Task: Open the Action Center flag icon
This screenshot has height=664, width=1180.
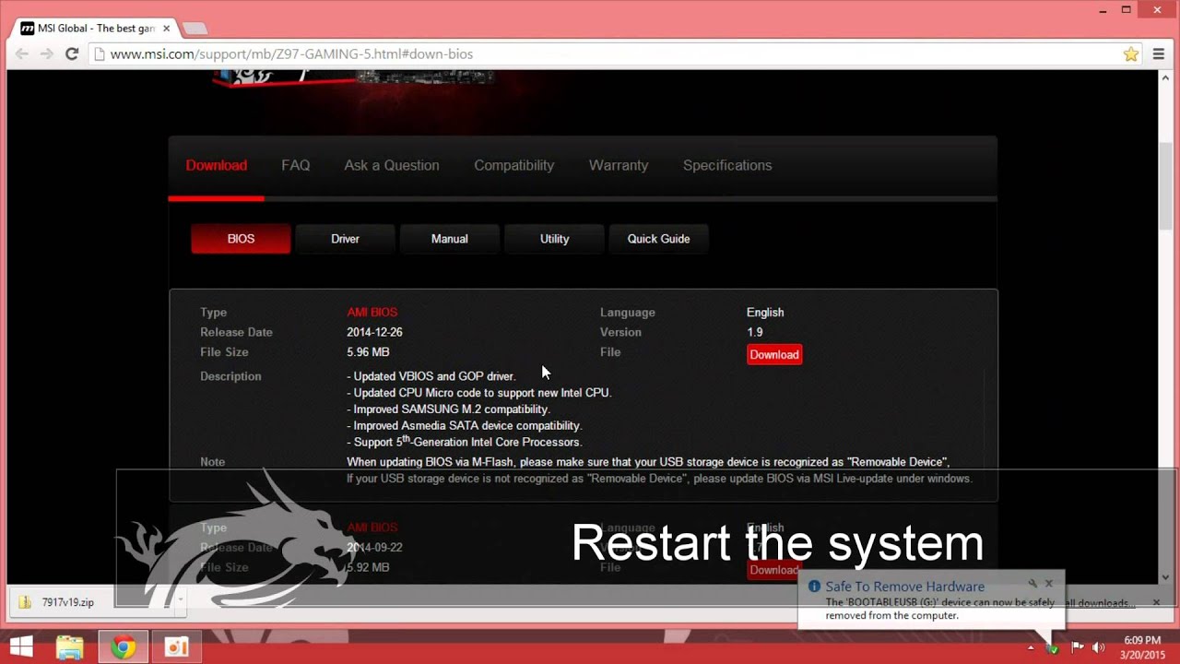Action: [x=1075, y=647]
